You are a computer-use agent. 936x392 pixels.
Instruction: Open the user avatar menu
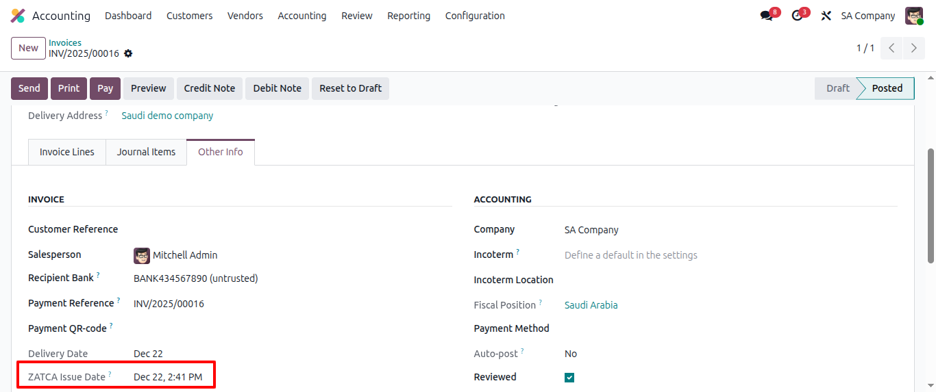tap(914, 16)
